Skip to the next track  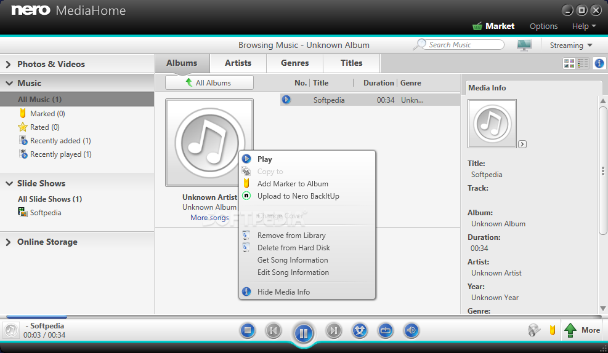(x=333, y=330)
